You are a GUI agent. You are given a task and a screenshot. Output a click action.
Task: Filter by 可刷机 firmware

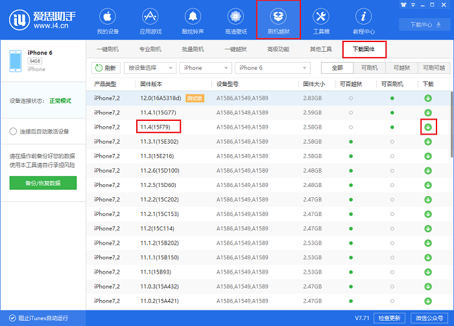click(370, 68)
